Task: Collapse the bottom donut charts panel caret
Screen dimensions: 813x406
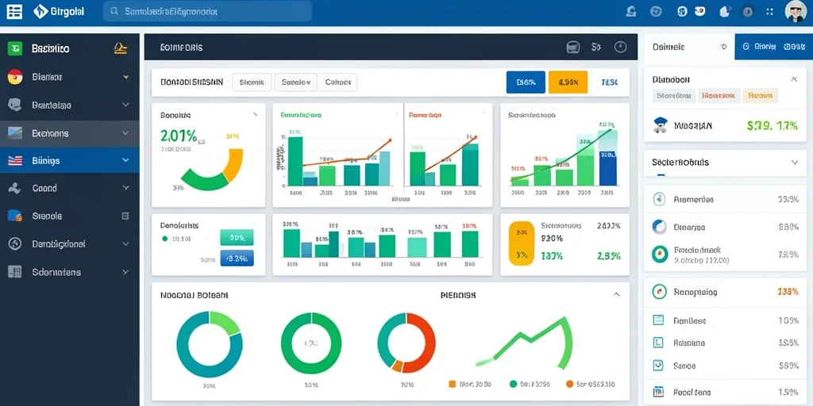Action: point(616,294)
